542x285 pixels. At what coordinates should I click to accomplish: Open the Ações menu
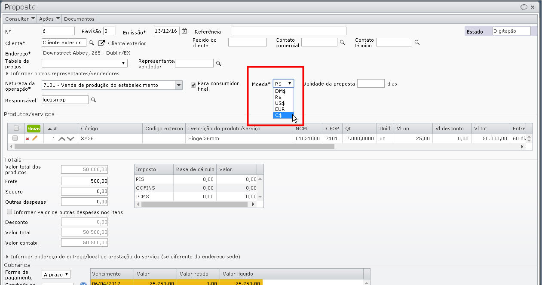49,19
